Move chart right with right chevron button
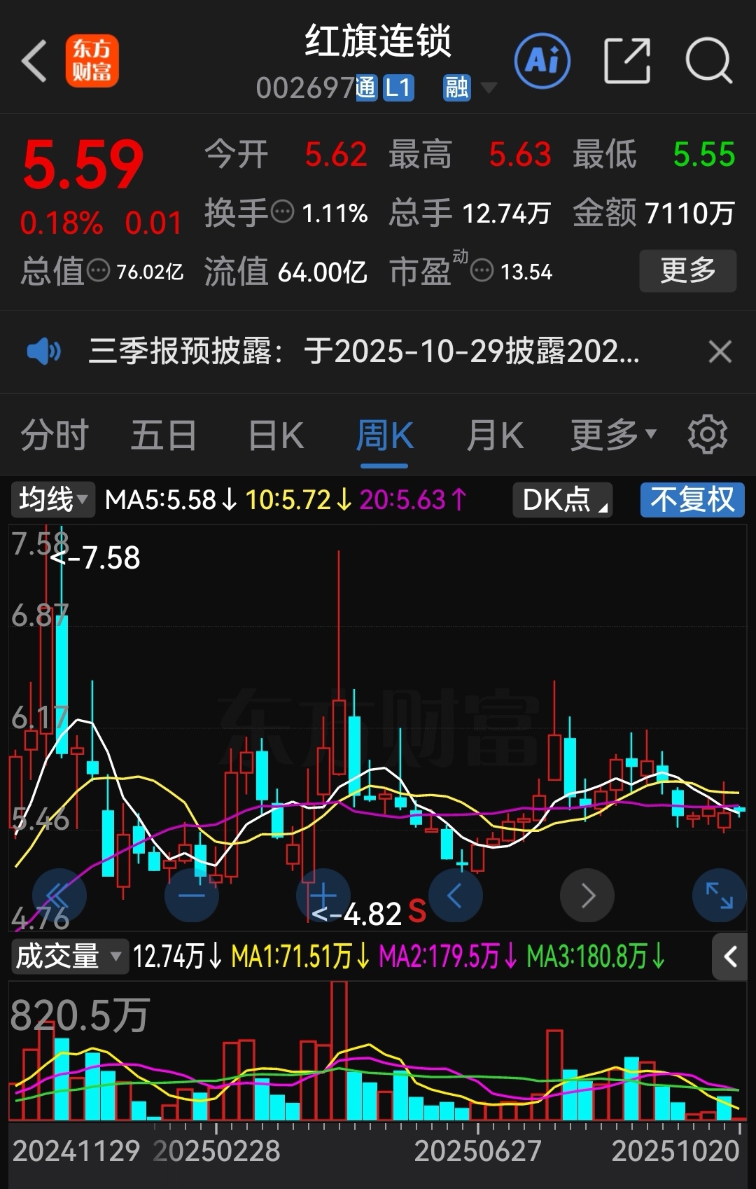 point(587,895)
